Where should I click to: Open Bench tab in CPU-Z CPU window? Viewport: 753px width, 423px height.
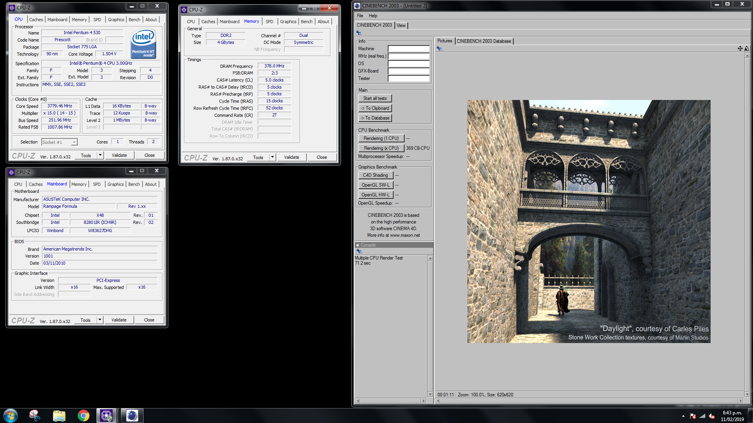pos(134,20)
